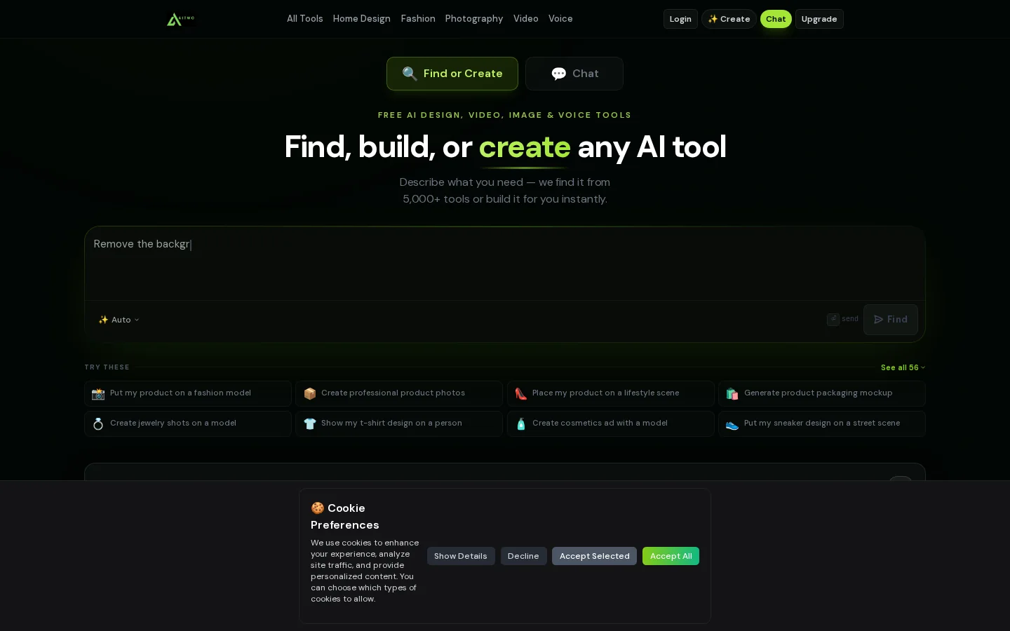The height and width of the screenshot is (631, 1010).
Task: Select 'Generate product packaging mockup' suggestion
Action: pyautogui.click(x=822, y=393)
